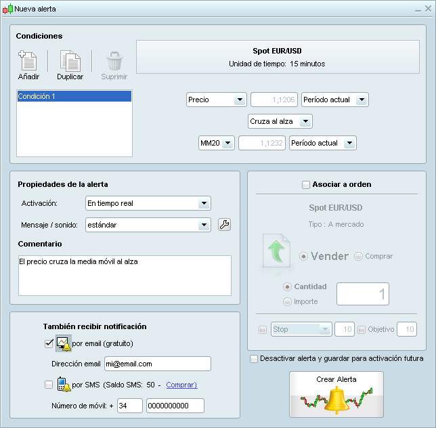This screenshot has width=436, height=428.
Task: Enable the por SMS notification checkbox
Action: [49, 385]
